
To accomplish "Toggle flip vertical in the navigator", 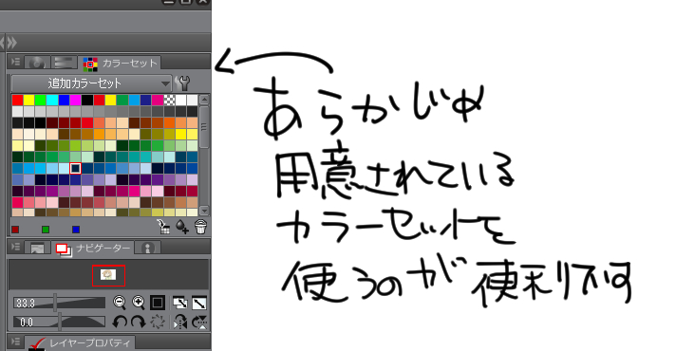I will [x=199, y=323].
